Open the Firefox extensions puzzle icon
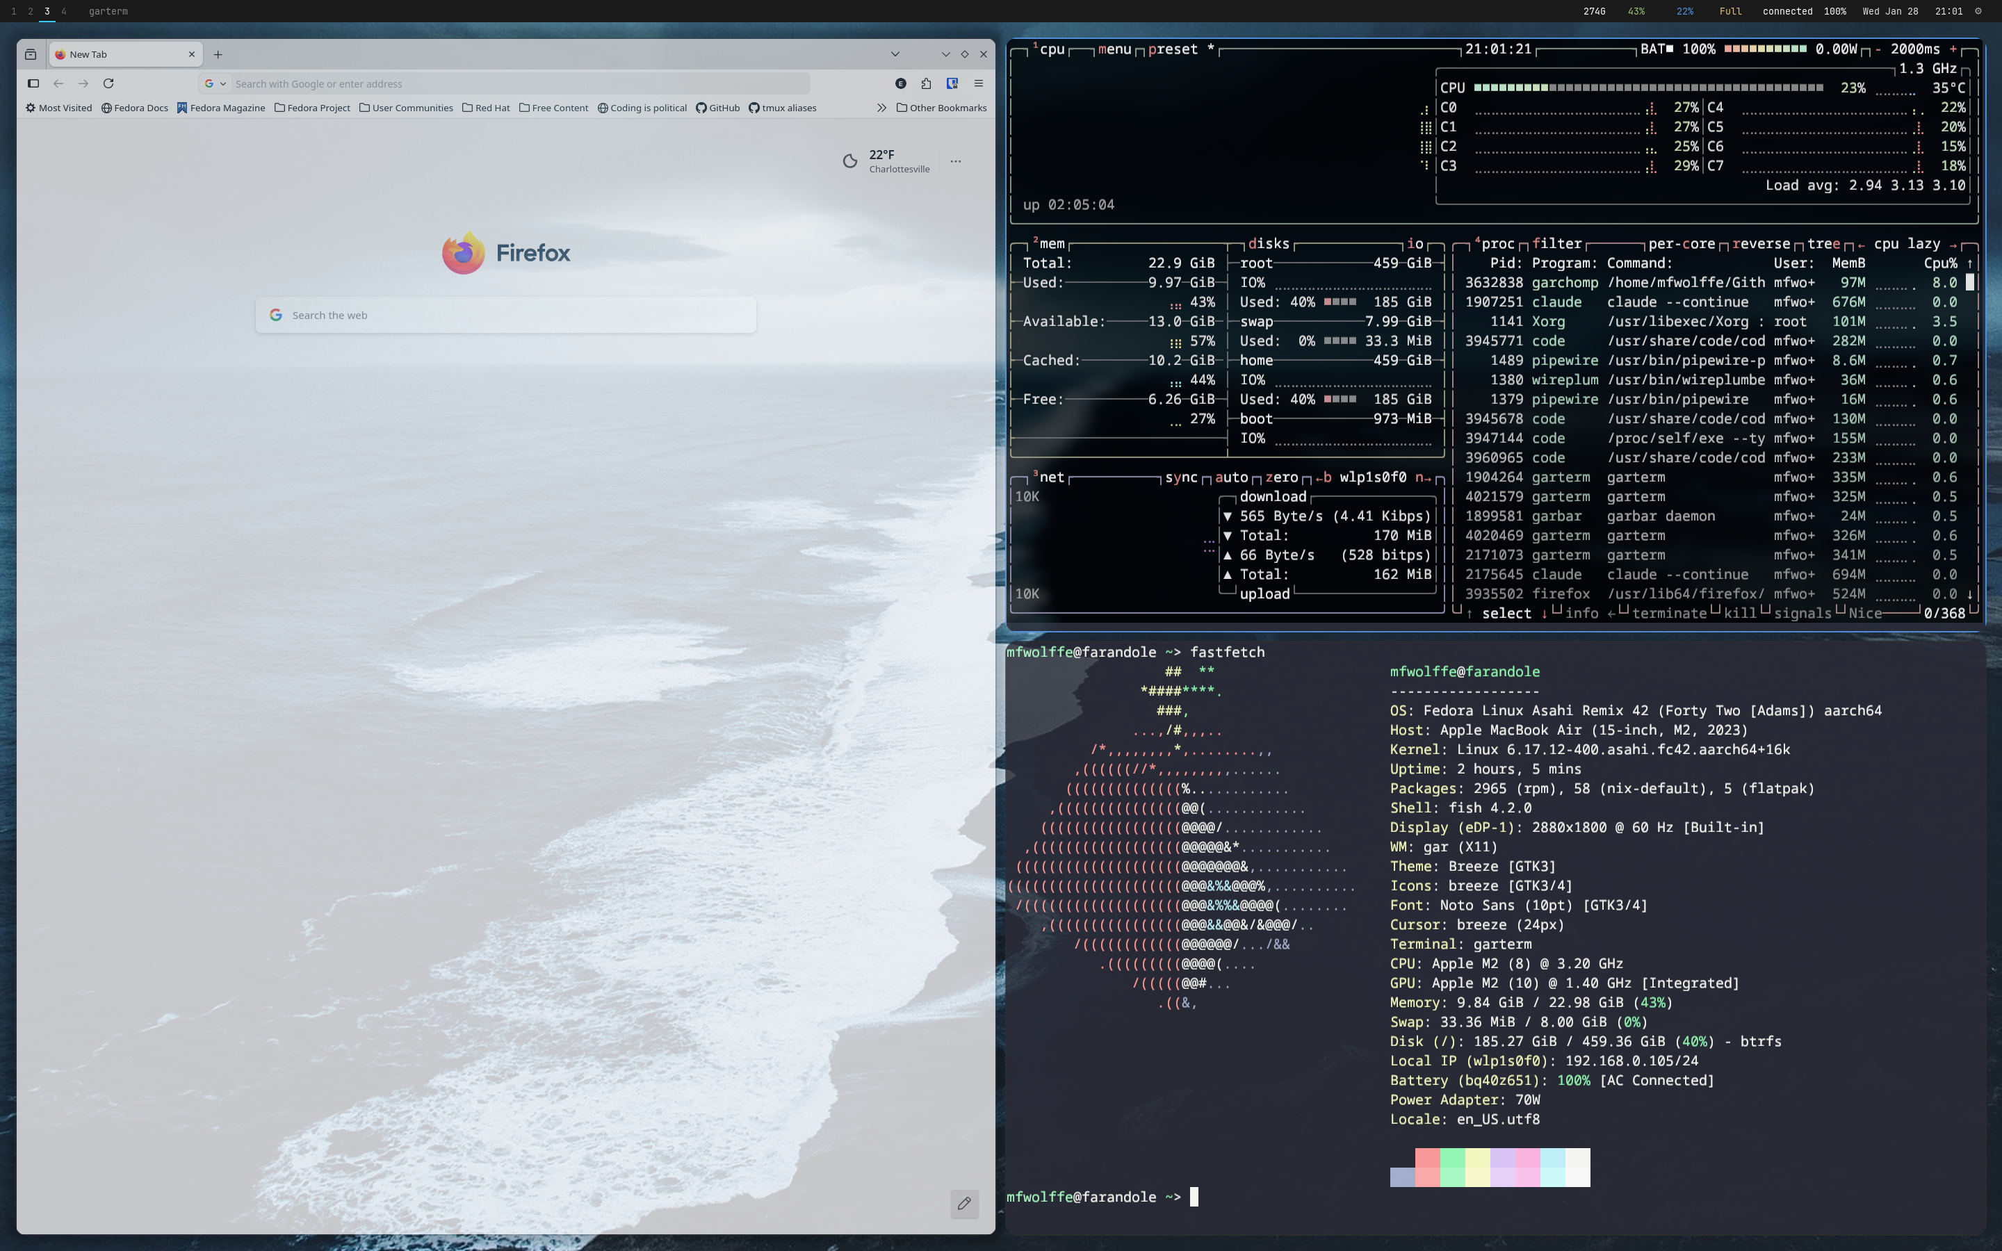The width and height of the screenshot is (2002, 1251). click(x=926, y=83)
